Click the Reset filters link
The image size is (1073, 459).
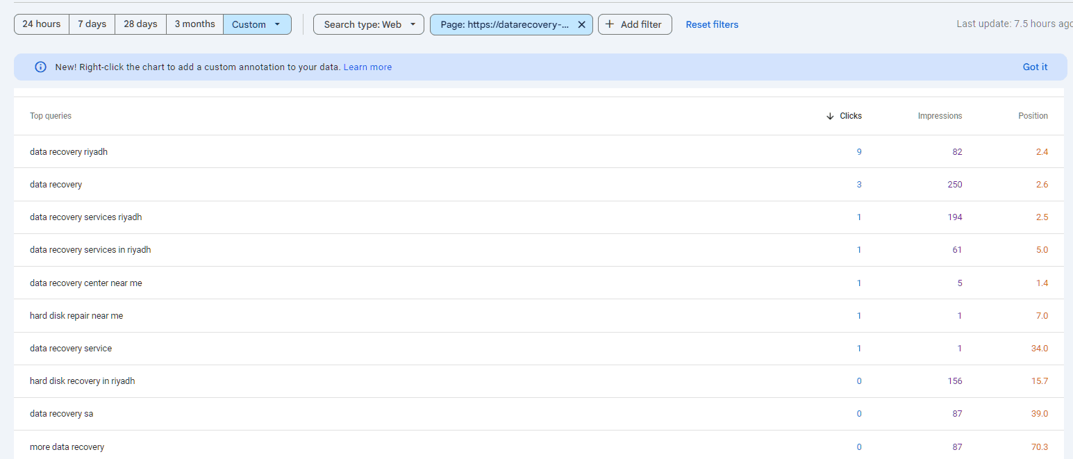point(712,24)
